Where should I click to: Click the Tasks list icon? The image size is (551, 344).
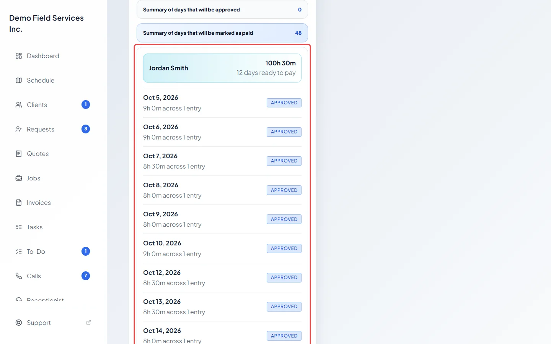[19, 227]
